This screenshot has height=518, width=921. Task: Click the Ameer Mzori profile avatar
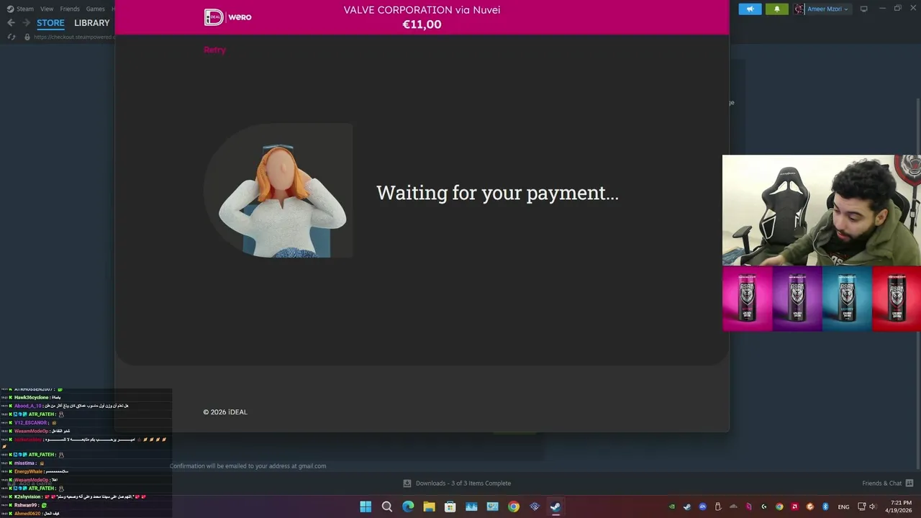click(799, 9)
